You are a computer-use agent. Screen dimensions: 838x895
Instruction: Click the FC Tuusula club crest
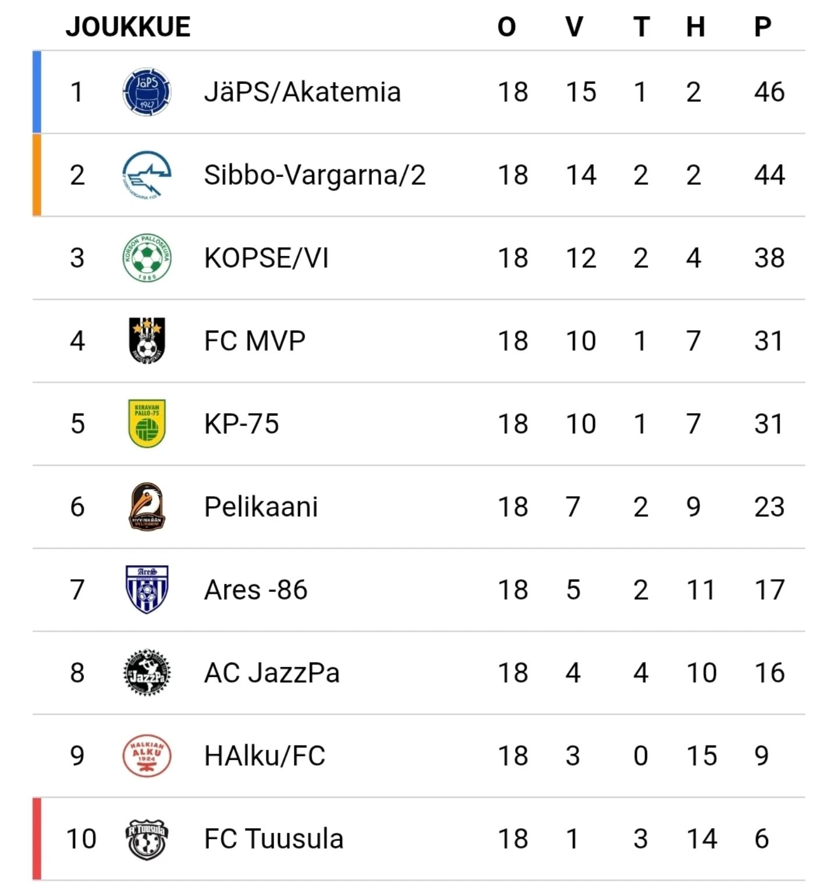pyautogui.click(x=147, y=839)
